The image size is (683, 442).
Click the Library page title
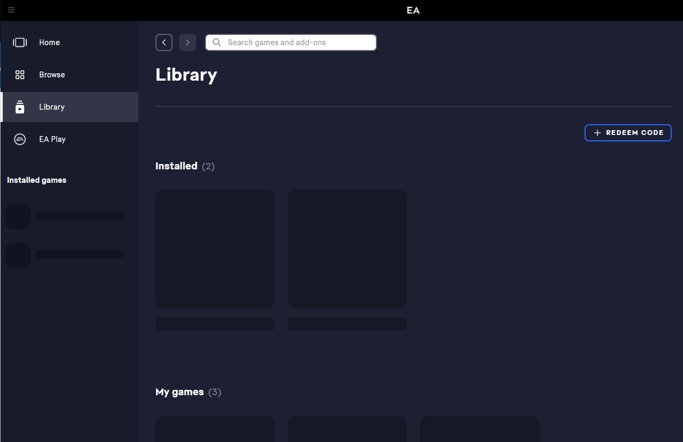point(186,75)
